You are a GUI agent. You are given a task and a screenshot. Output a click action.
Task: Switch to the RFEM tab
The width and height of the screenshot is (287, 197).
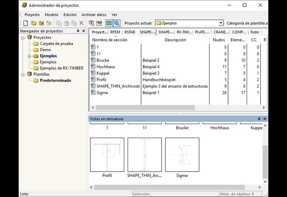(115, 32)
